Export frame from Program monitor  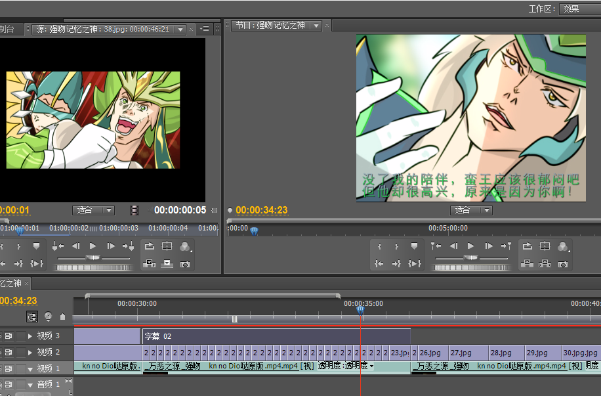(563, 264)
